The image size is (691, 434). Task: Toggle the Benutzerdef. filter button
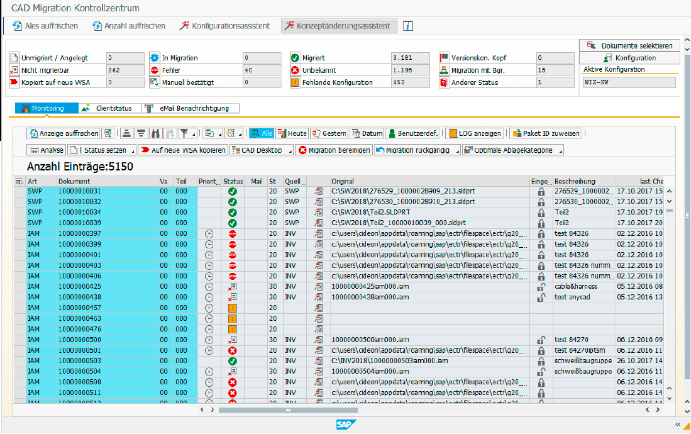coord(412,133)
